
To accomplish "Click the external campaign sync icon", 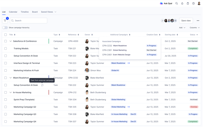I will click(42, 85).
